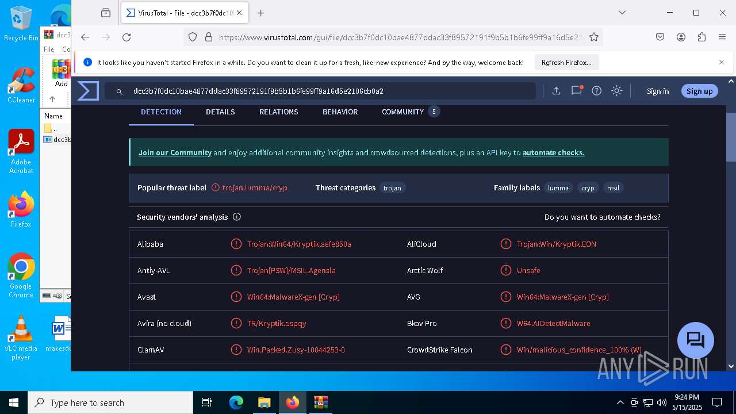This screenshot has height=414, width=736.
Task: Select Alibaba detection Trojan:Win64/Kryptik.aefe850a
Action: click(299, 244)
